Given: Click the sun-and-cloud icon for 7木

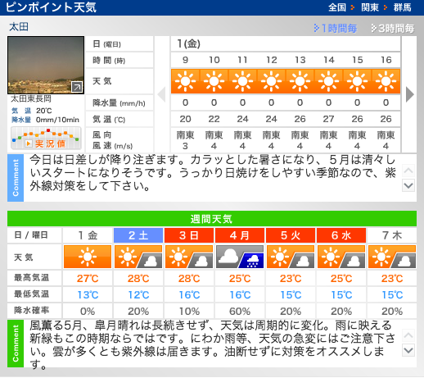Looking at the screenshot, I should click(392, 257).
